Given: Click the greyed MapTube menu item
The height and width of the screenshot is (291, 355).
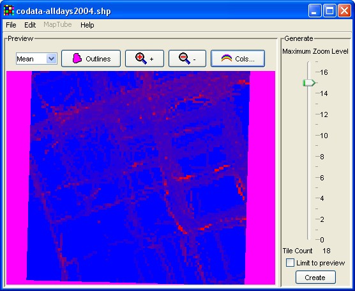Looking at the screenshot, I should tap(57, 24).
